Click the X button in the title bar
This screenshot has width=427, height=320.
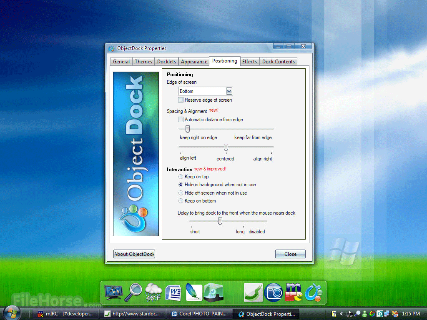(x=304, y=46)
